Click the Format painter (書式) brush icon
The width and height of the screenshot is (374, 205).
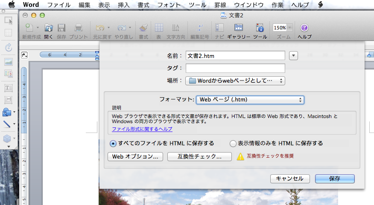click(143, 28)
